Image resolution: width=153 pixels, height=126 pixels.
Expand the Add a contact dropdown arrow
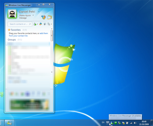pyautogui.click(x=37, y=24)
